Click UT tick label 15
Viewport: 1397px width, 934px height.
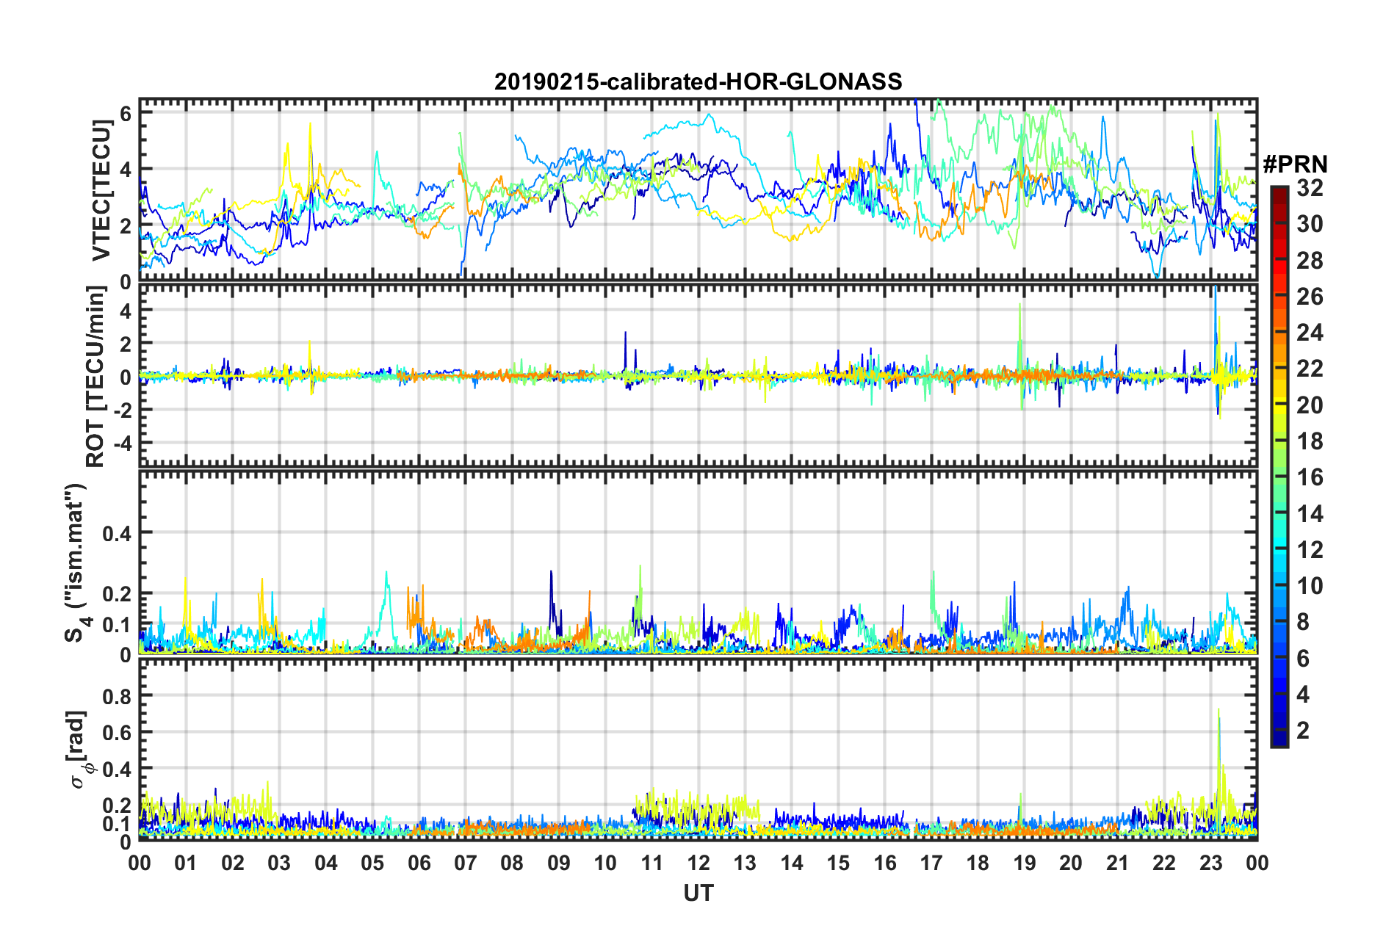point(838,863)
